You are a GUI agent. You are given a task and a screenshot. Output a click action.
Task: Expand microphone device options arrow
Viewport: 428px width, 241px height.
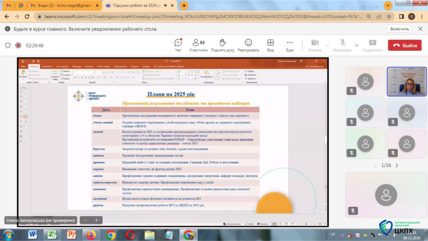pyautogui.click(x=357, y=45)
